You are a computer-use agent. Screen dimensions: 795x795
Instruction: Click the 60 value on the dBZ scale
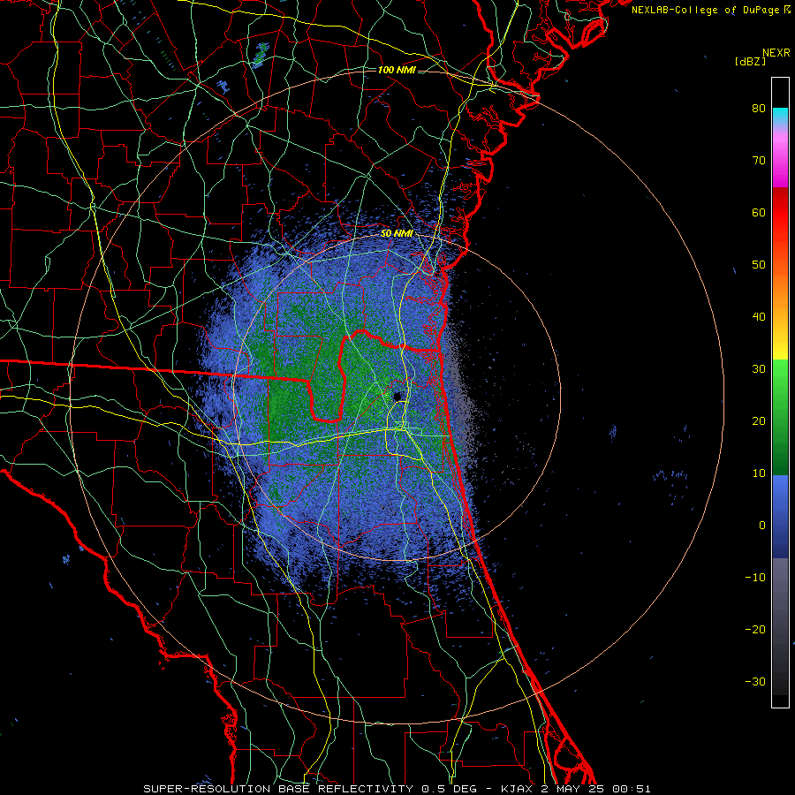coord(759,212)
